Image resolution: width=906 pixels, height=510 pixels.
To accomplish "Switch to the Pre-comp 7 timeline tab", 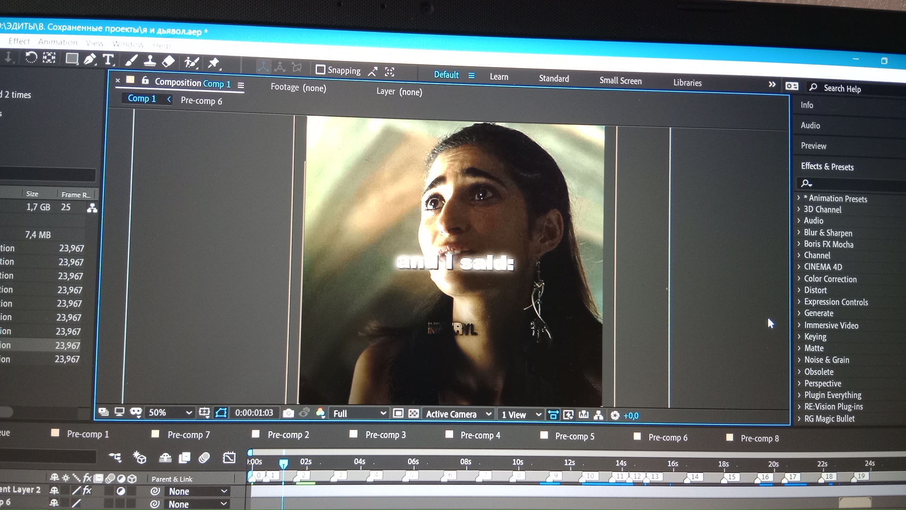I will point(188,434).
